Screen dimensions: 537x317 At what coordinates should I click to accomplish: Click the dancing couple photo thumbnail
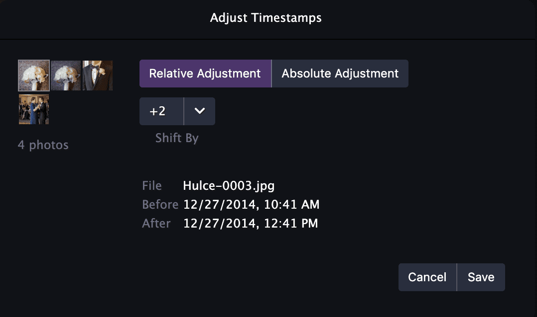point(33,109)
